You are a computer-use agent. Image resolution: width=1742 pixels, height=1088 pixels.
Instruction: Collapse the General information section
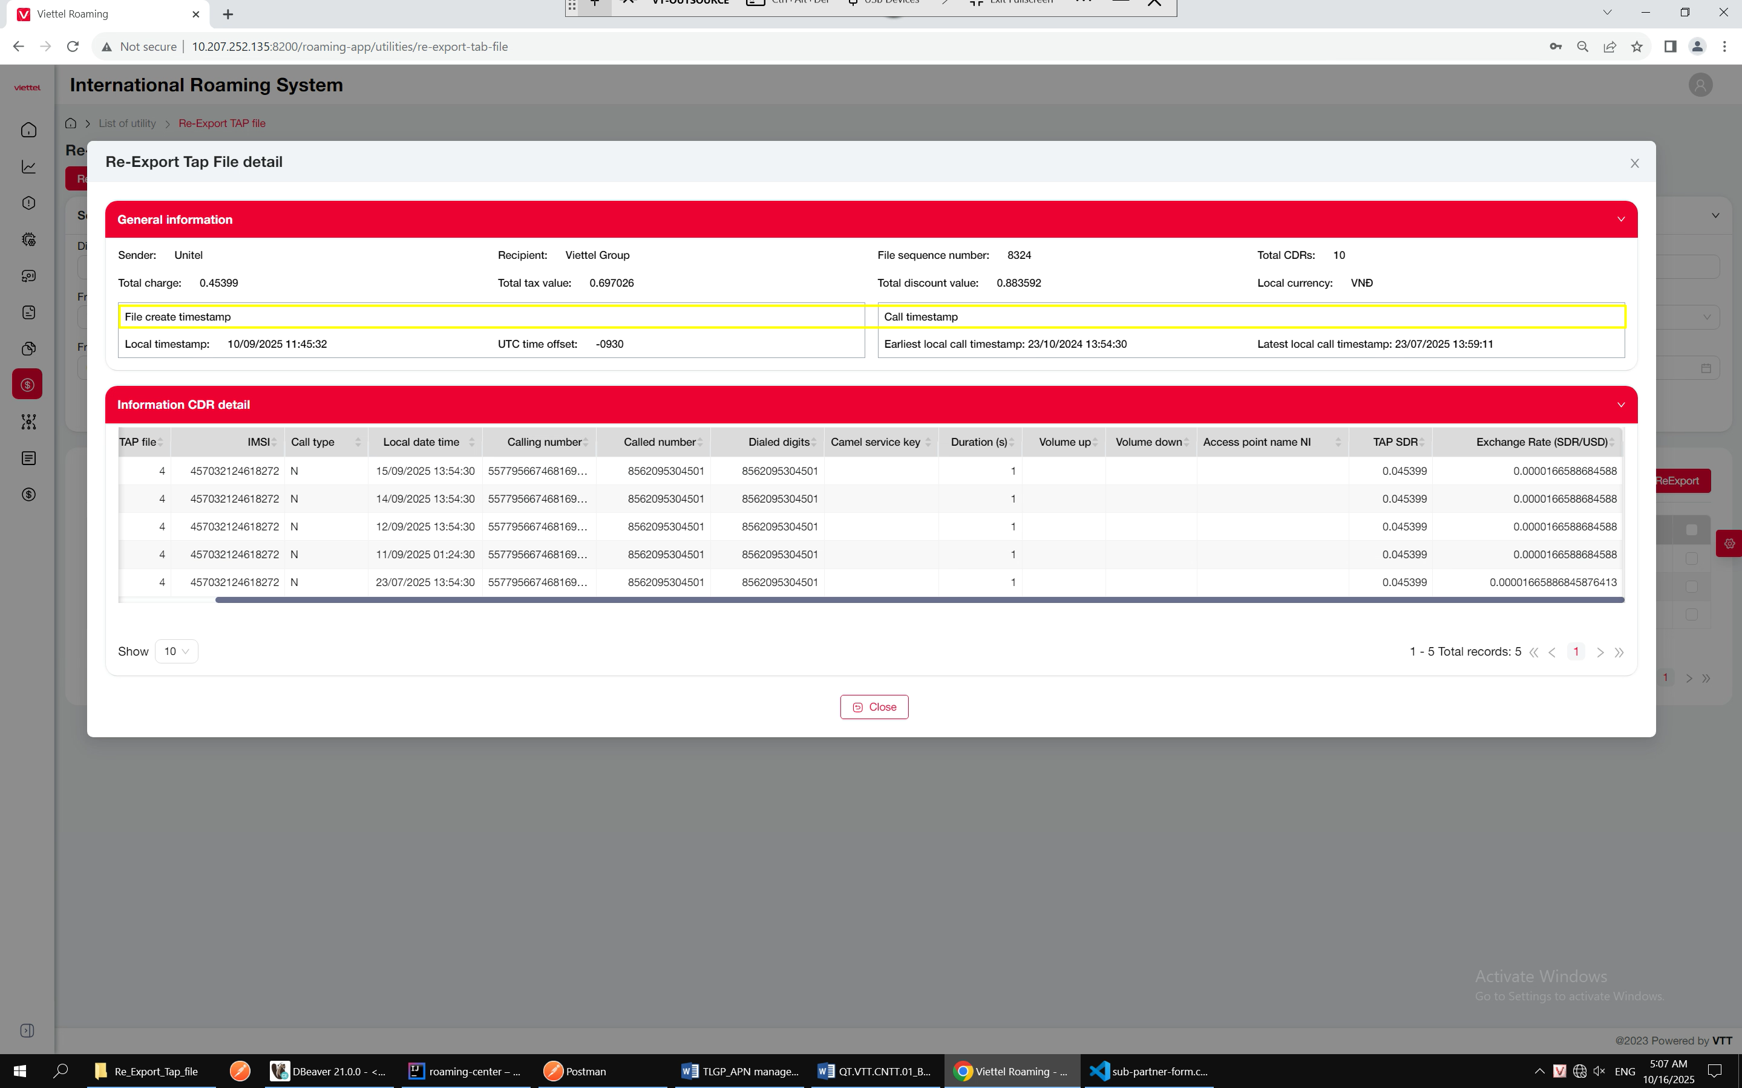[1621, 220]
